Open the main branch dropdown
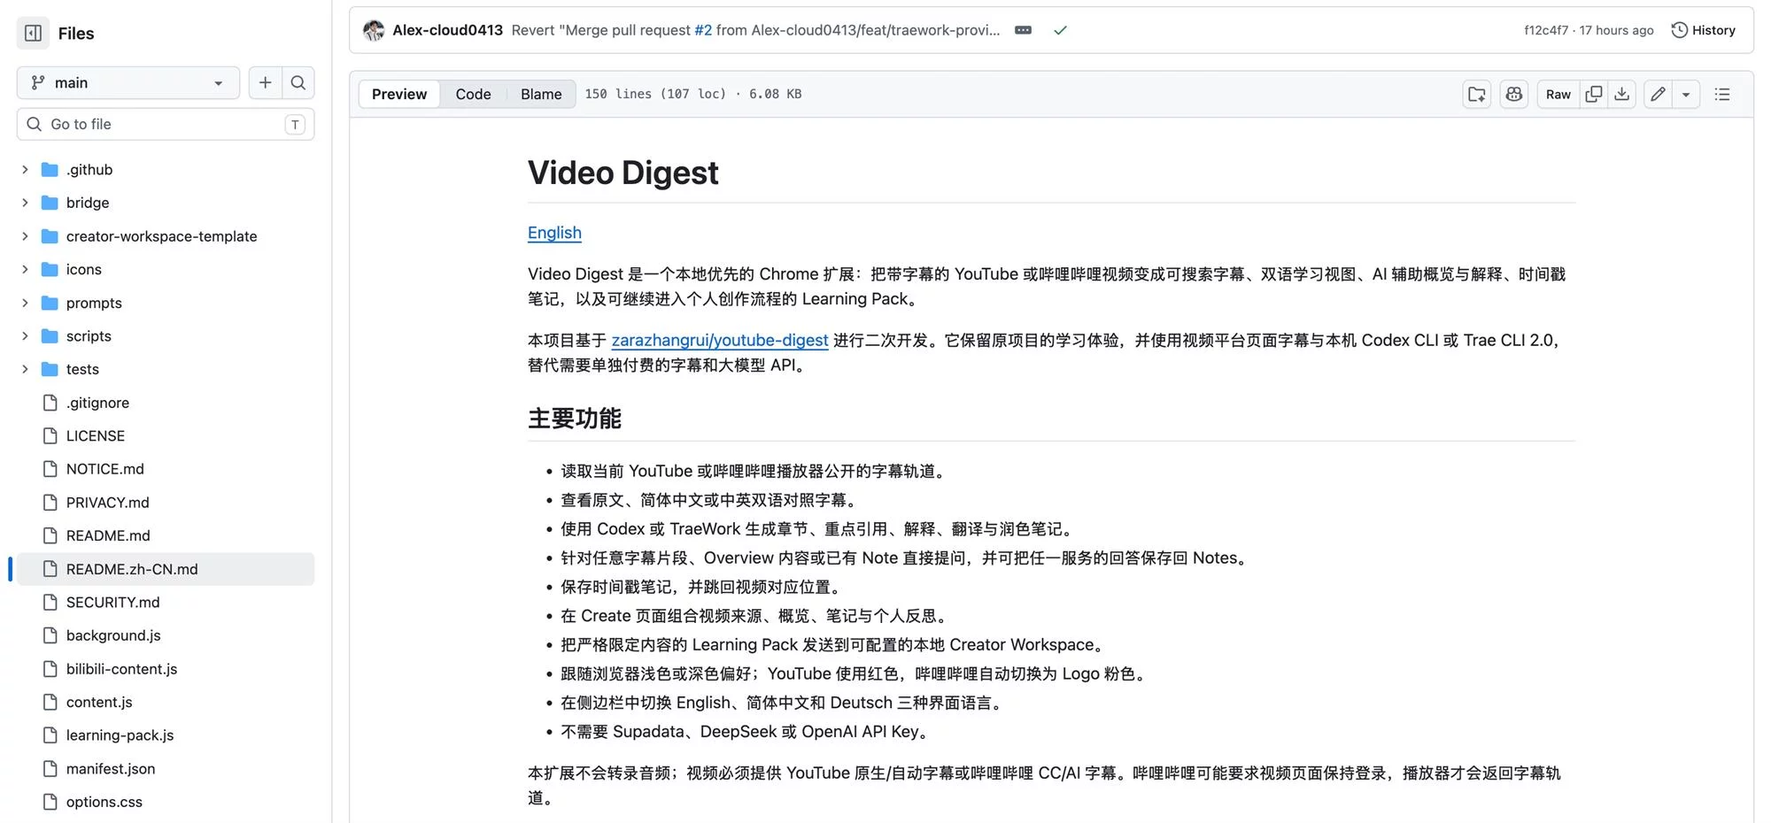The image size is (1771, 823). pyautogui.click(x=128, y=82)
